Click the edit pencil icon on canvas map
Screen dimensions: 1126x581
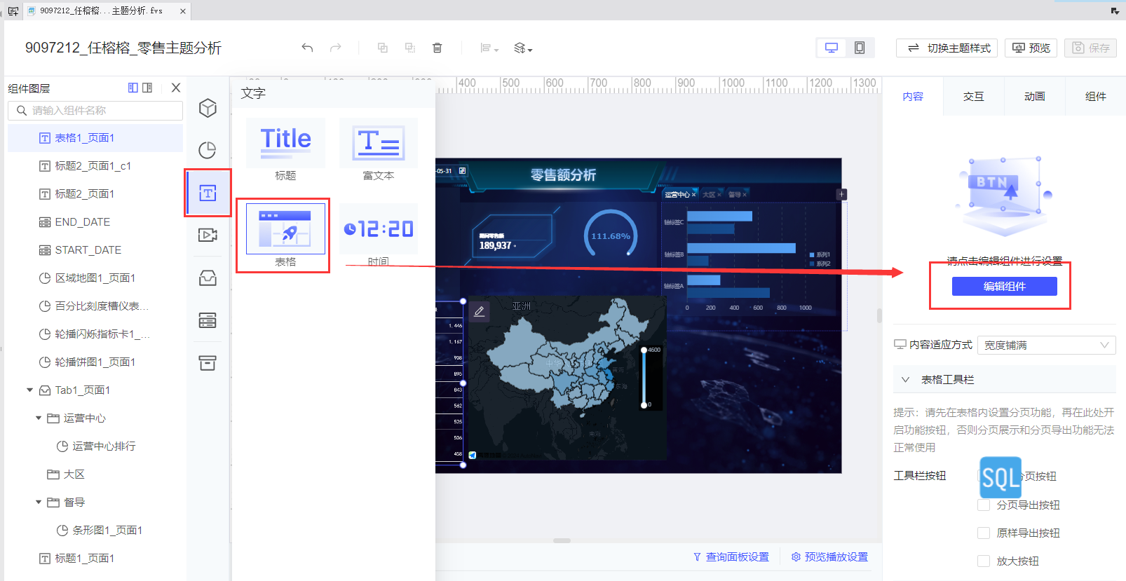coord(480,311)
